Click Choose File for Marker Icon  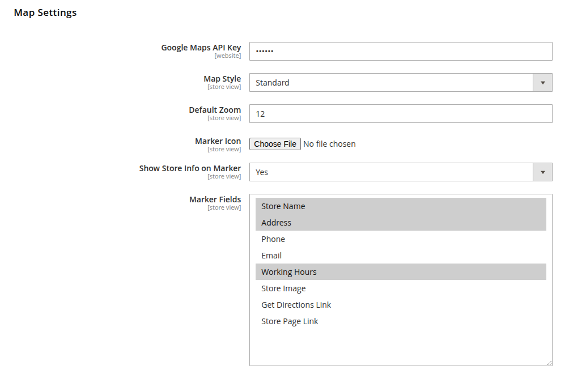[x=275, y=144]
